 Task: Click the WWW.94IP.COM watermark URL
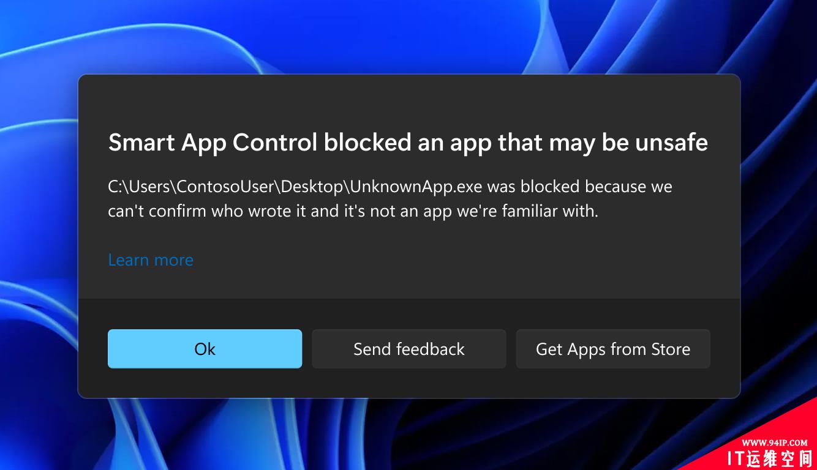point(775,442)
